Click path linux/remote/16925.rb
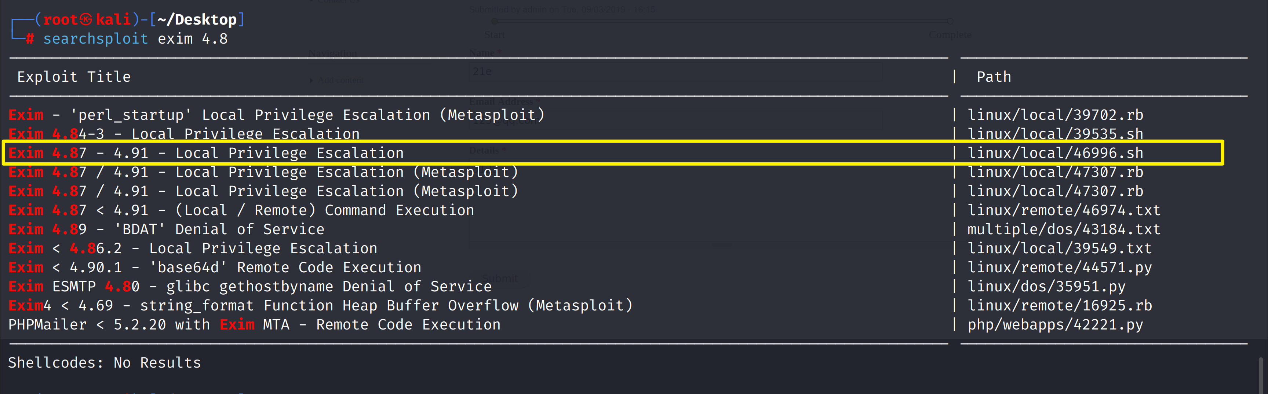The image size is (1268, 394). tap(1060, 305)
